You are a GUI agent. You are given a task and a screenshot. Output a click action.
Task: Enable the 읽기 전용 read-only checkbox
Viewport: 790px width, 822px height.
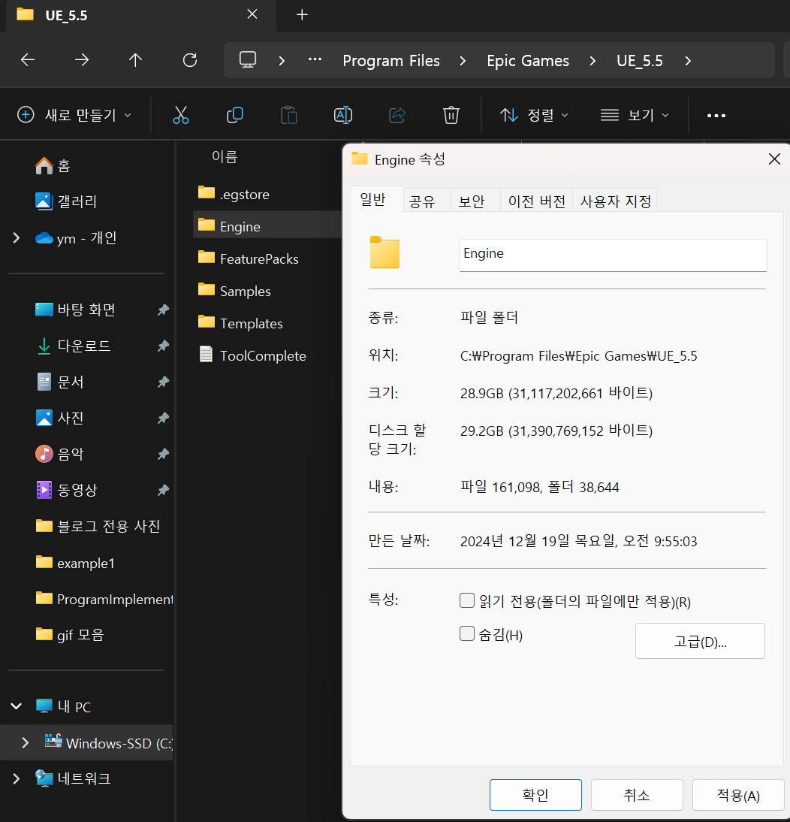[x=467, y=601]
